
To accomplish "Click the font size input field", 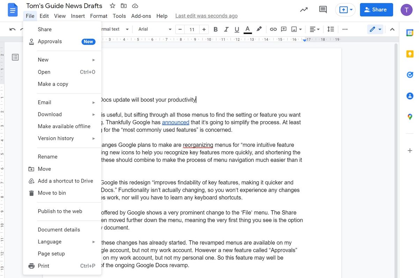I will coord(192,29).
